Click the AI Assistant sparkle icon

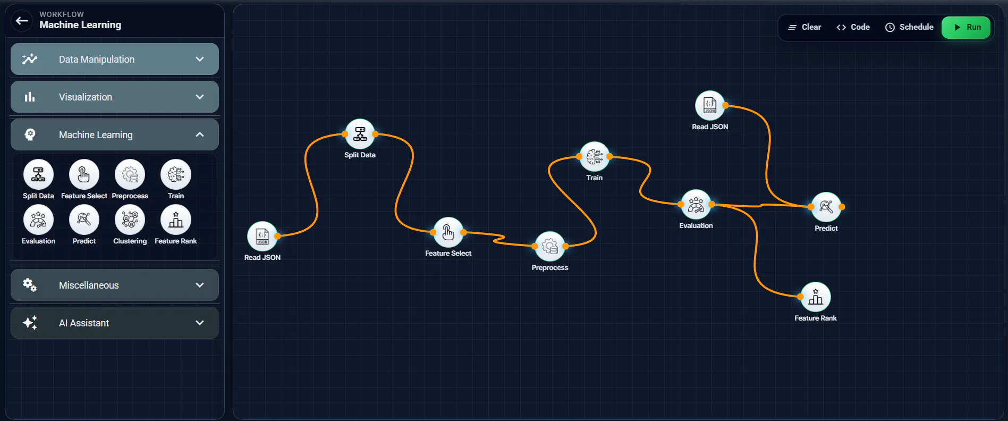click(x=30, y=323)
